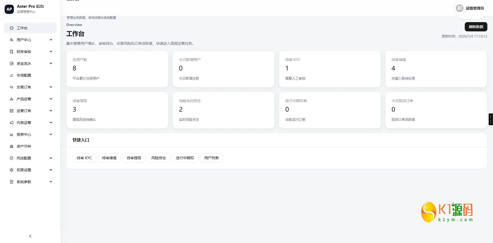Viewport: 493px width, 243px height.
Task: Expand the 财务审核 chevron
Action: tap(51, 51)
